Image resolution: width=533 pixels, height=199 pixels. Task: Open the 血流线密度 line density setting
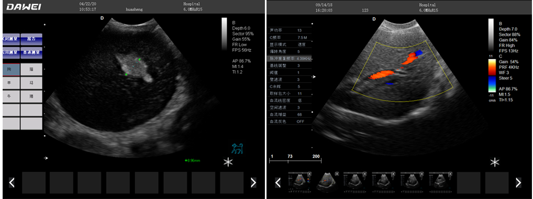coord(288,101)
